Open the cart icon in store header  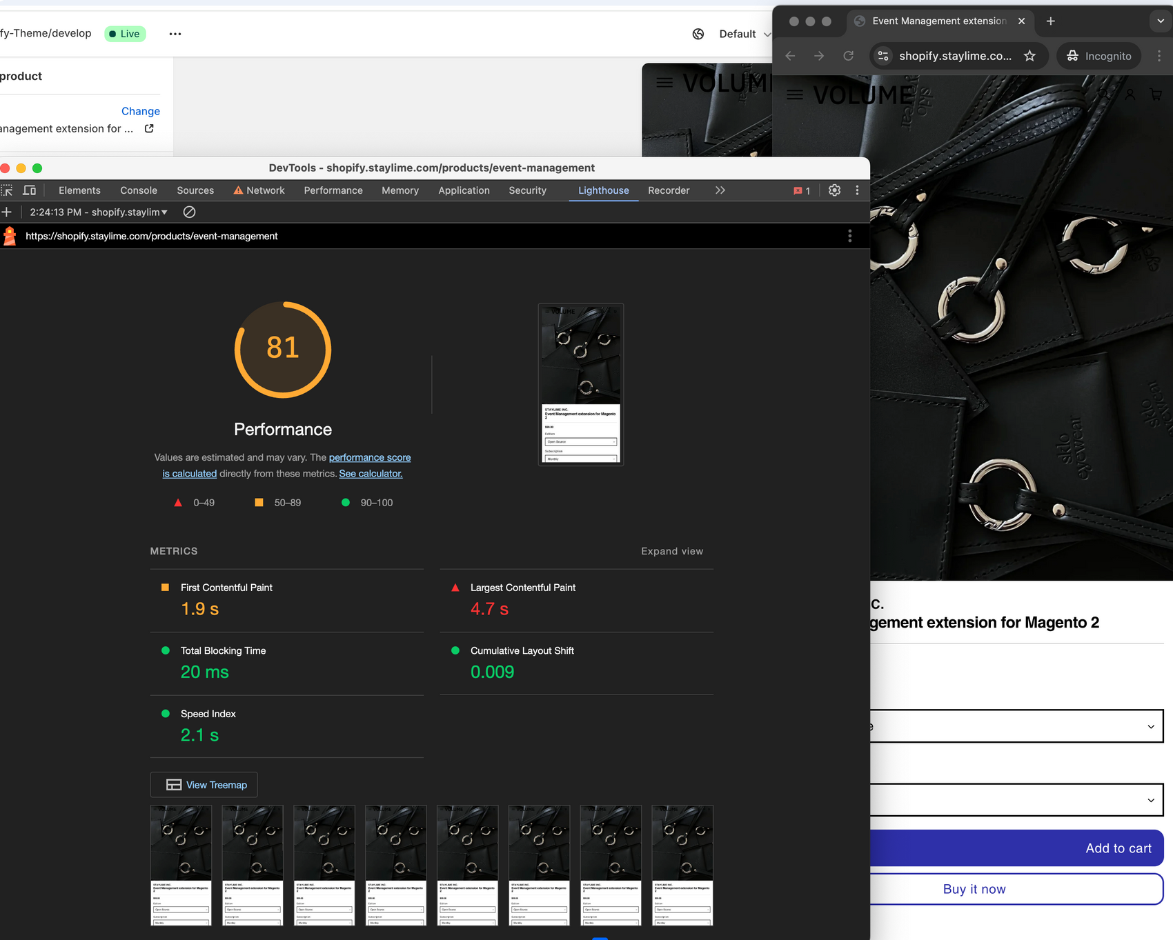click(1156, 94)
